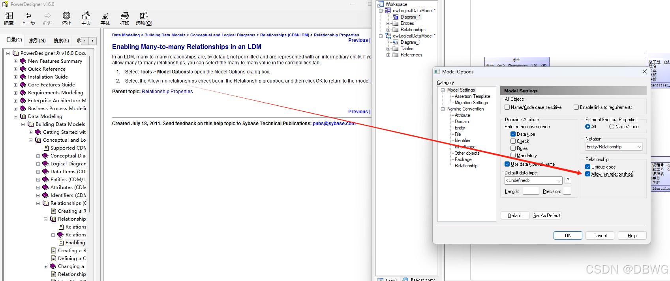Screen dimensions: 670x281
Task: Go back with the 上一步 arrow icon
Action: (x=28, y=16)
